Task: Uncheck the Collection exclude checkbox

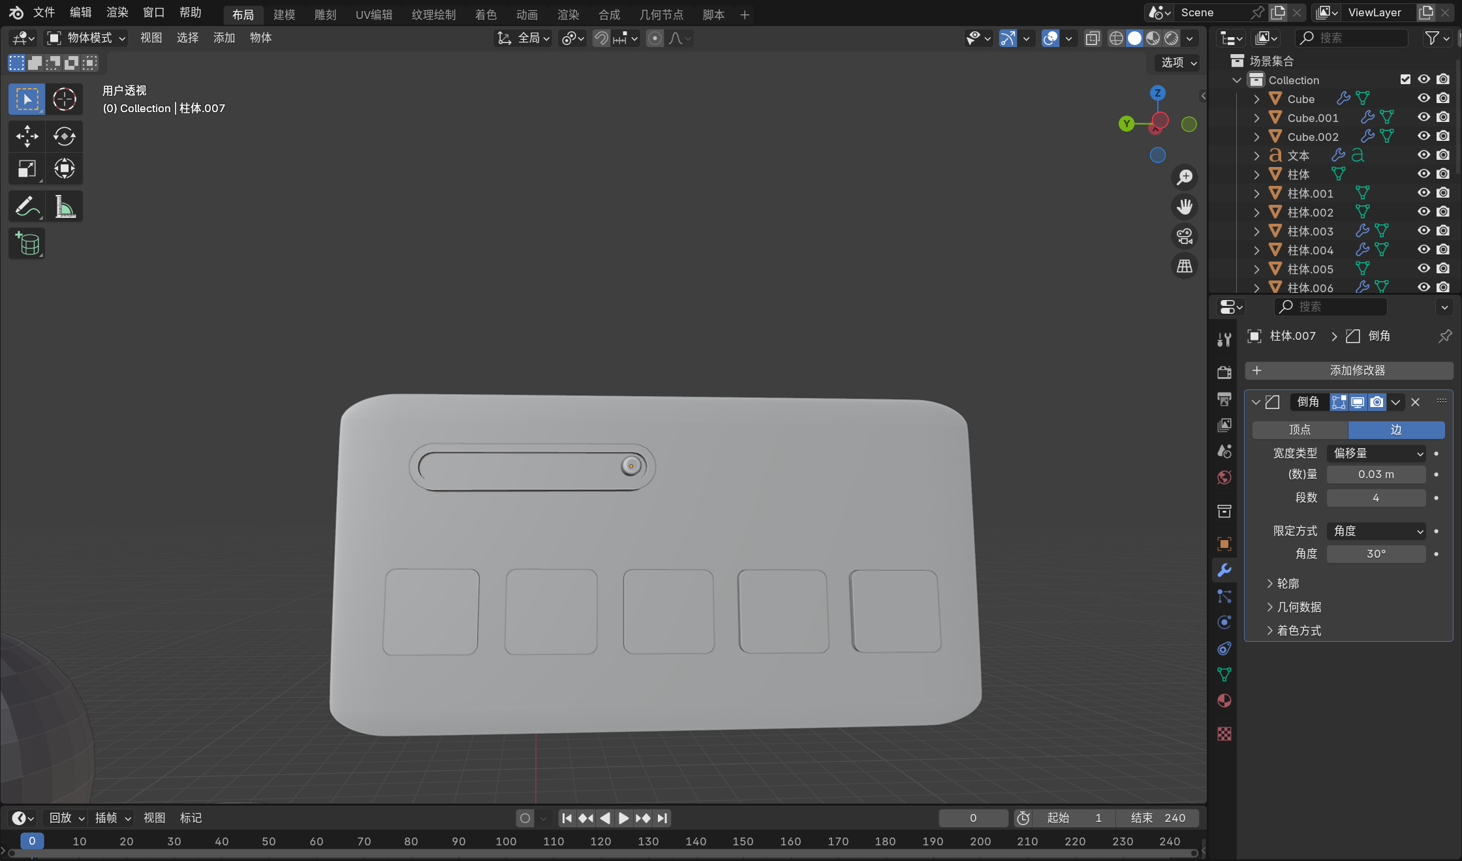Action: coord(1405,80)
